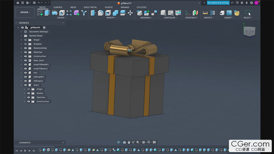Choose the Extrude tool
The height and width of the screenshot is (154, 274).
coord(47,13)
